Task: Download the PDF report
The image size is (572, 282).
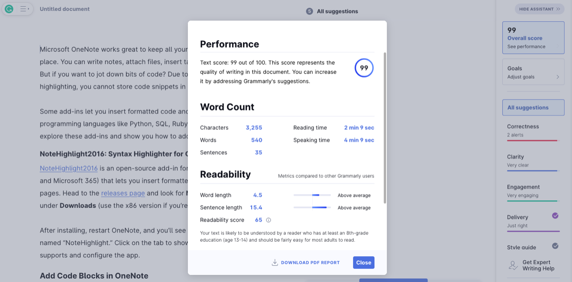Action: coord(306,263)
